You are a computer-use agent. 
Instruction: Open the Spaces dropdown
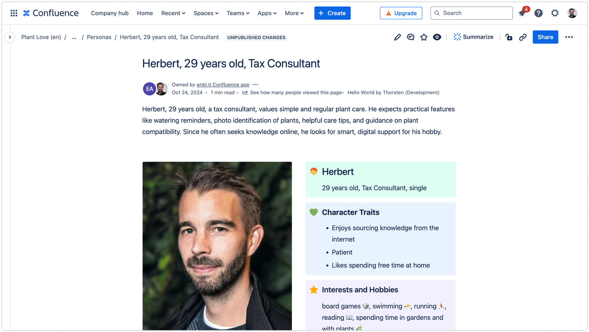206,13
